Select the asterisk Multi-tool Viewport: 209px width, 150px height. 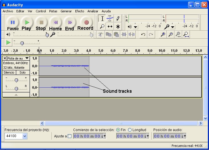(118, 26)
